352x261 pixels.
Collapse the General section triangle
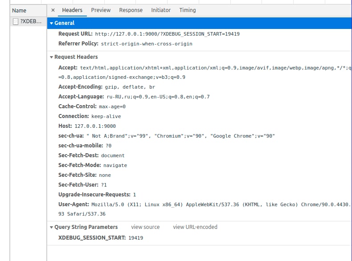tap(51, 23)
